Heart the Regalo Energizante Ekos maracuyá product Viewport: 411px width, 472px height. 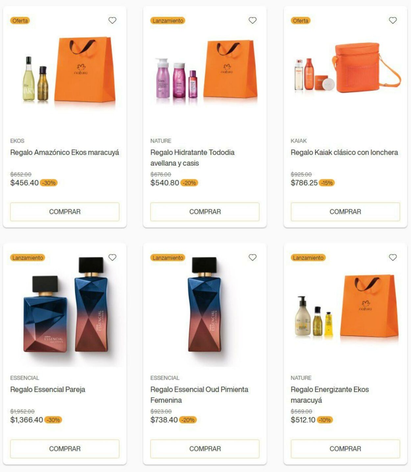pos(393,257)
